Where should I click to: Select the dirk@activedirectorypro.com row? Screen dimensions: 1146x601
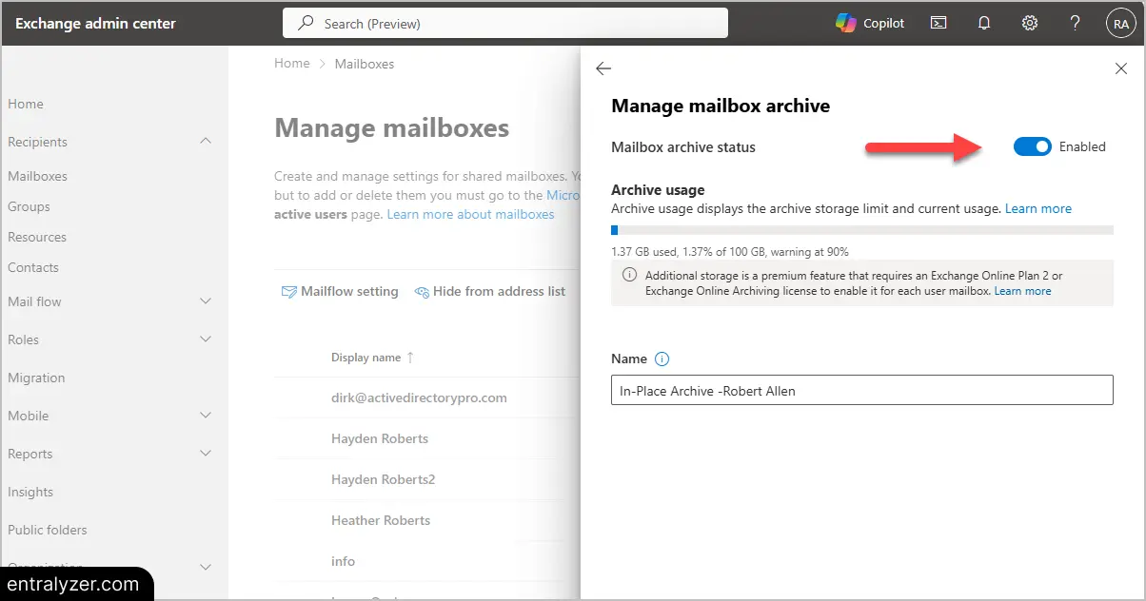(x=426, y=397)
